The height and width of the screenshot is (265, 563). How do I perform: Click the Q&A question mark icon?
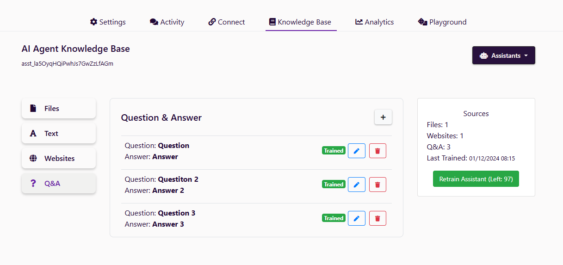coord(33,183)
